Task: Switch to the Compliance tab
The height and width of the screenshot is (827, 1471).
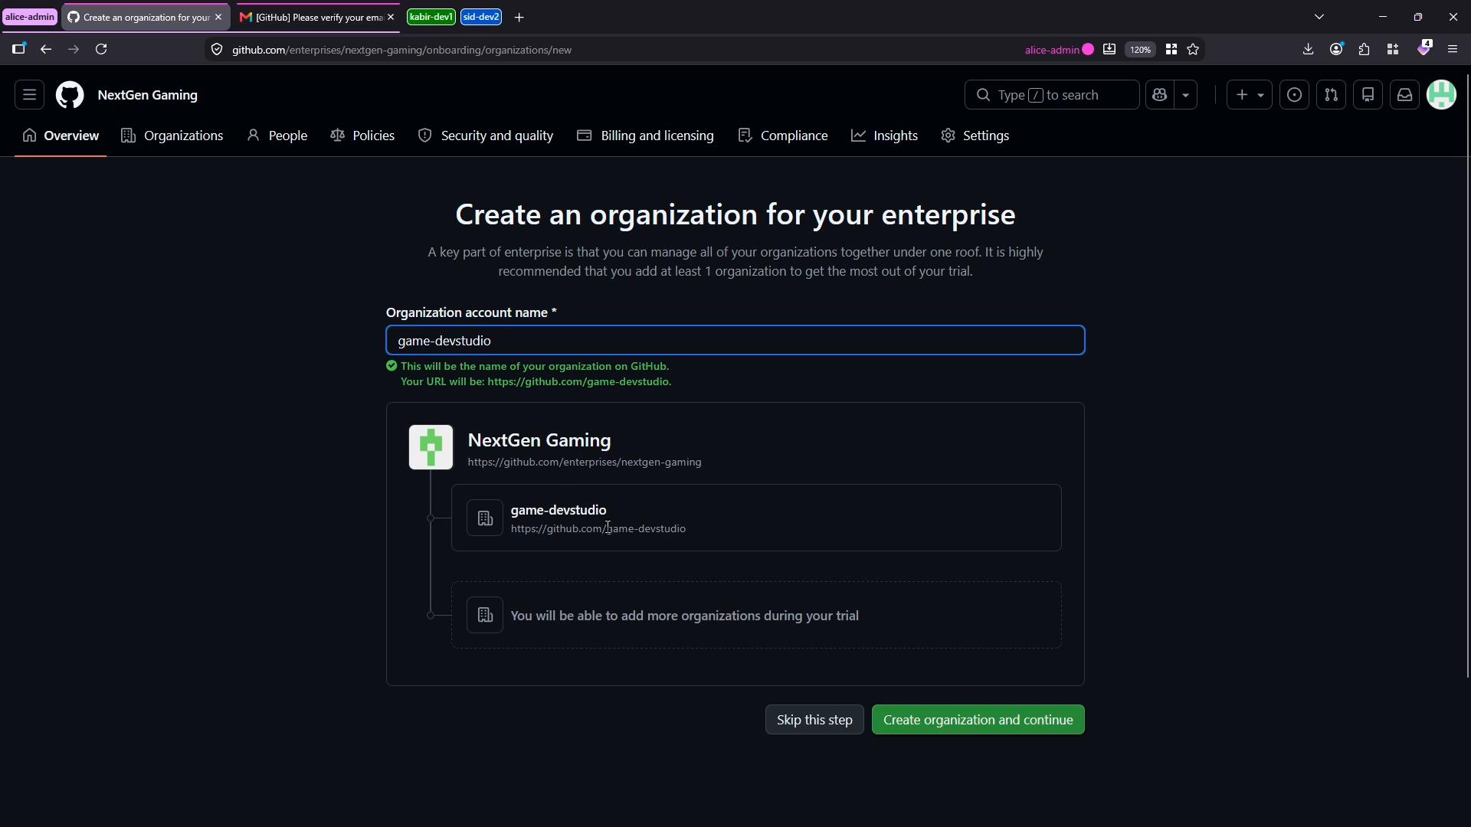Action: [783, 136]
